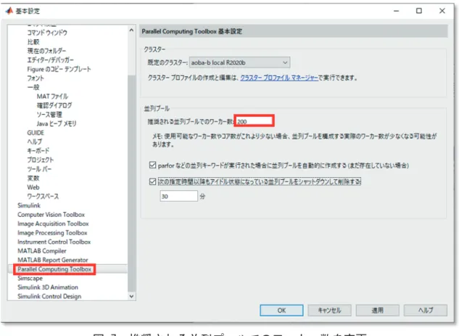
Task: Select 変数 in the settings tree
Action: [33, 178]
